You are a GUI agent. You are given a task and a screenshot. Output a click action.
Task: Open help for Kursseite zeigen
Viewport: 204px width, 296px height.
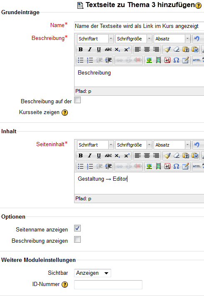[x=65, y=113]
